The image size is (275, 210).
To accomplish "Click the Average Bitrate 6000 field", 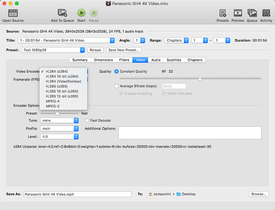I will (174, 86).
